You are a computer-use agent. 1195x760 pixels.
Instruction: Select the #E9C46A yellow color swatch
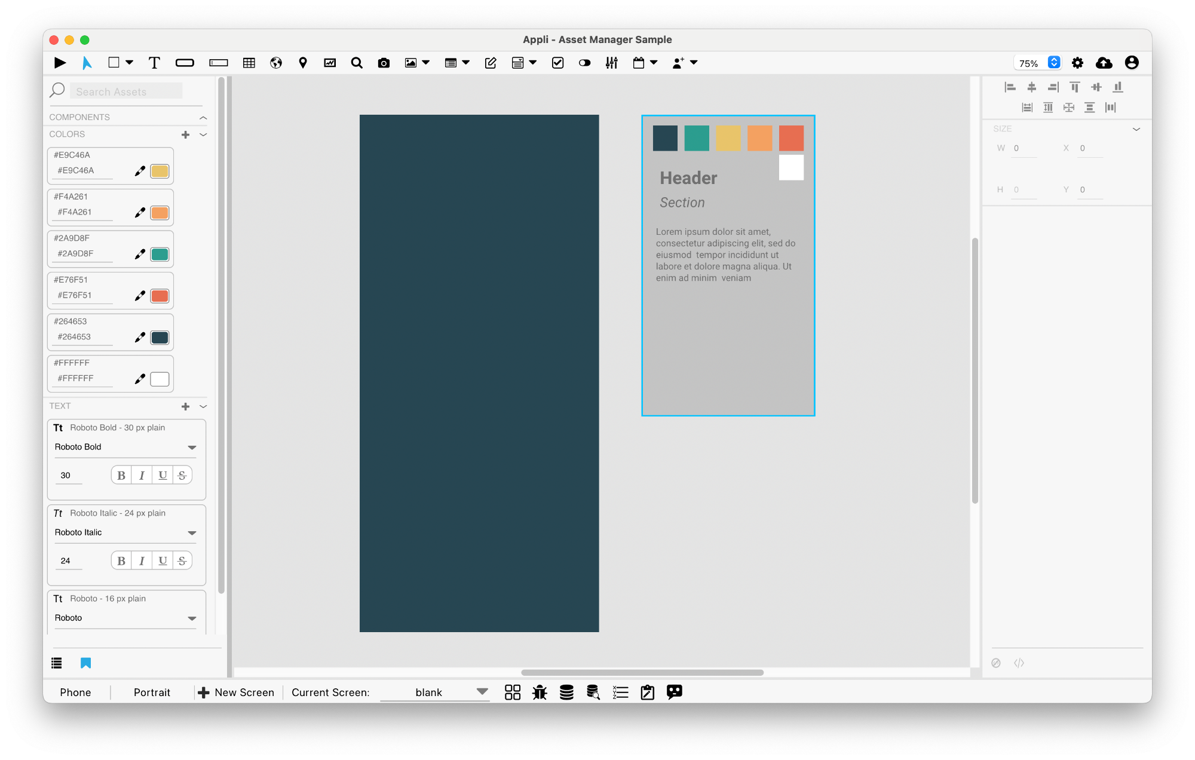[x=160, y=171]
